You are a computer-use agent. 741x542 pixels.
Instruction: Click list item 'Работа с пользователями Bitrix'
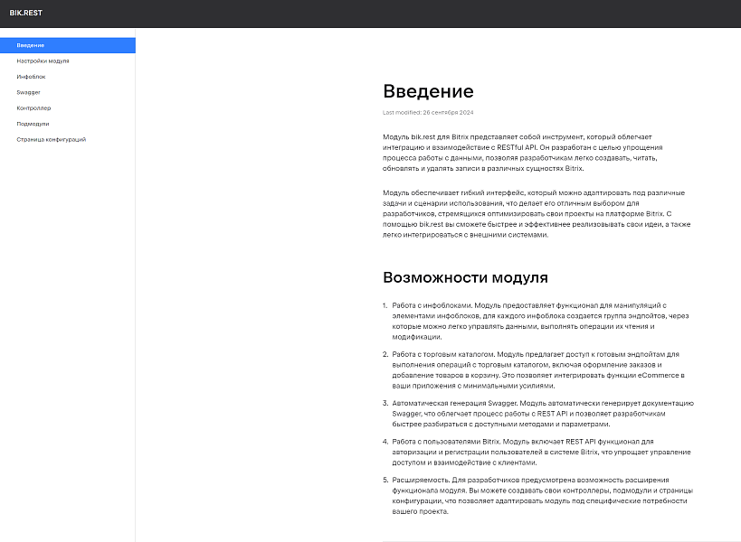coord(541,452)
